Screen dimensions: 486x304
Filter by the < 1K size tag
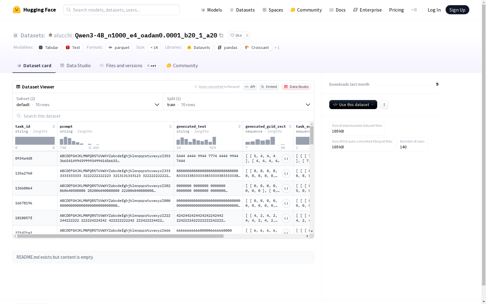coord(154,47)
